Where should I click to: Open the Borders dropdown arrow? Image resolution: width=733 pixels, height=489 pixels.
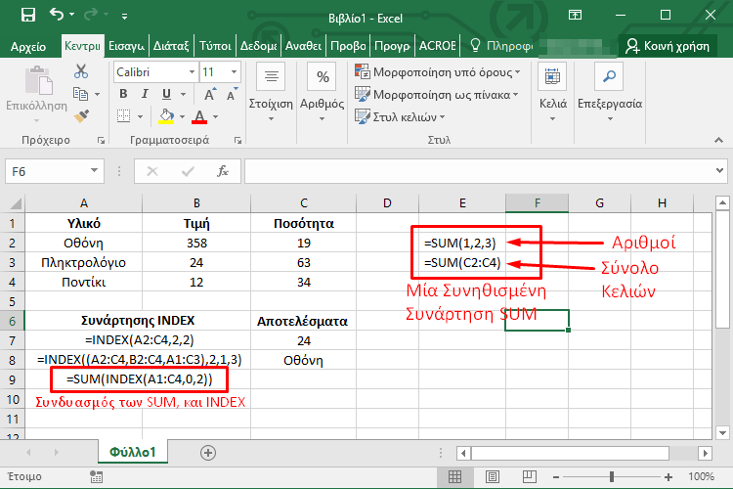pos(140,116)
